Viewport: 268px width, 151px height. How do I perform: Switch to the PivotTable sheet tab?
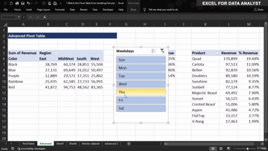[28, 143]
